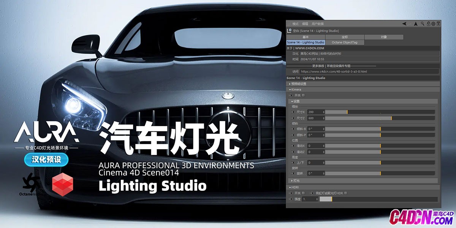Click the 时间 field showing 2024/11/07 10:55
Image resolution: width=456 pixels, height=228 pixels.
(369, 59)
